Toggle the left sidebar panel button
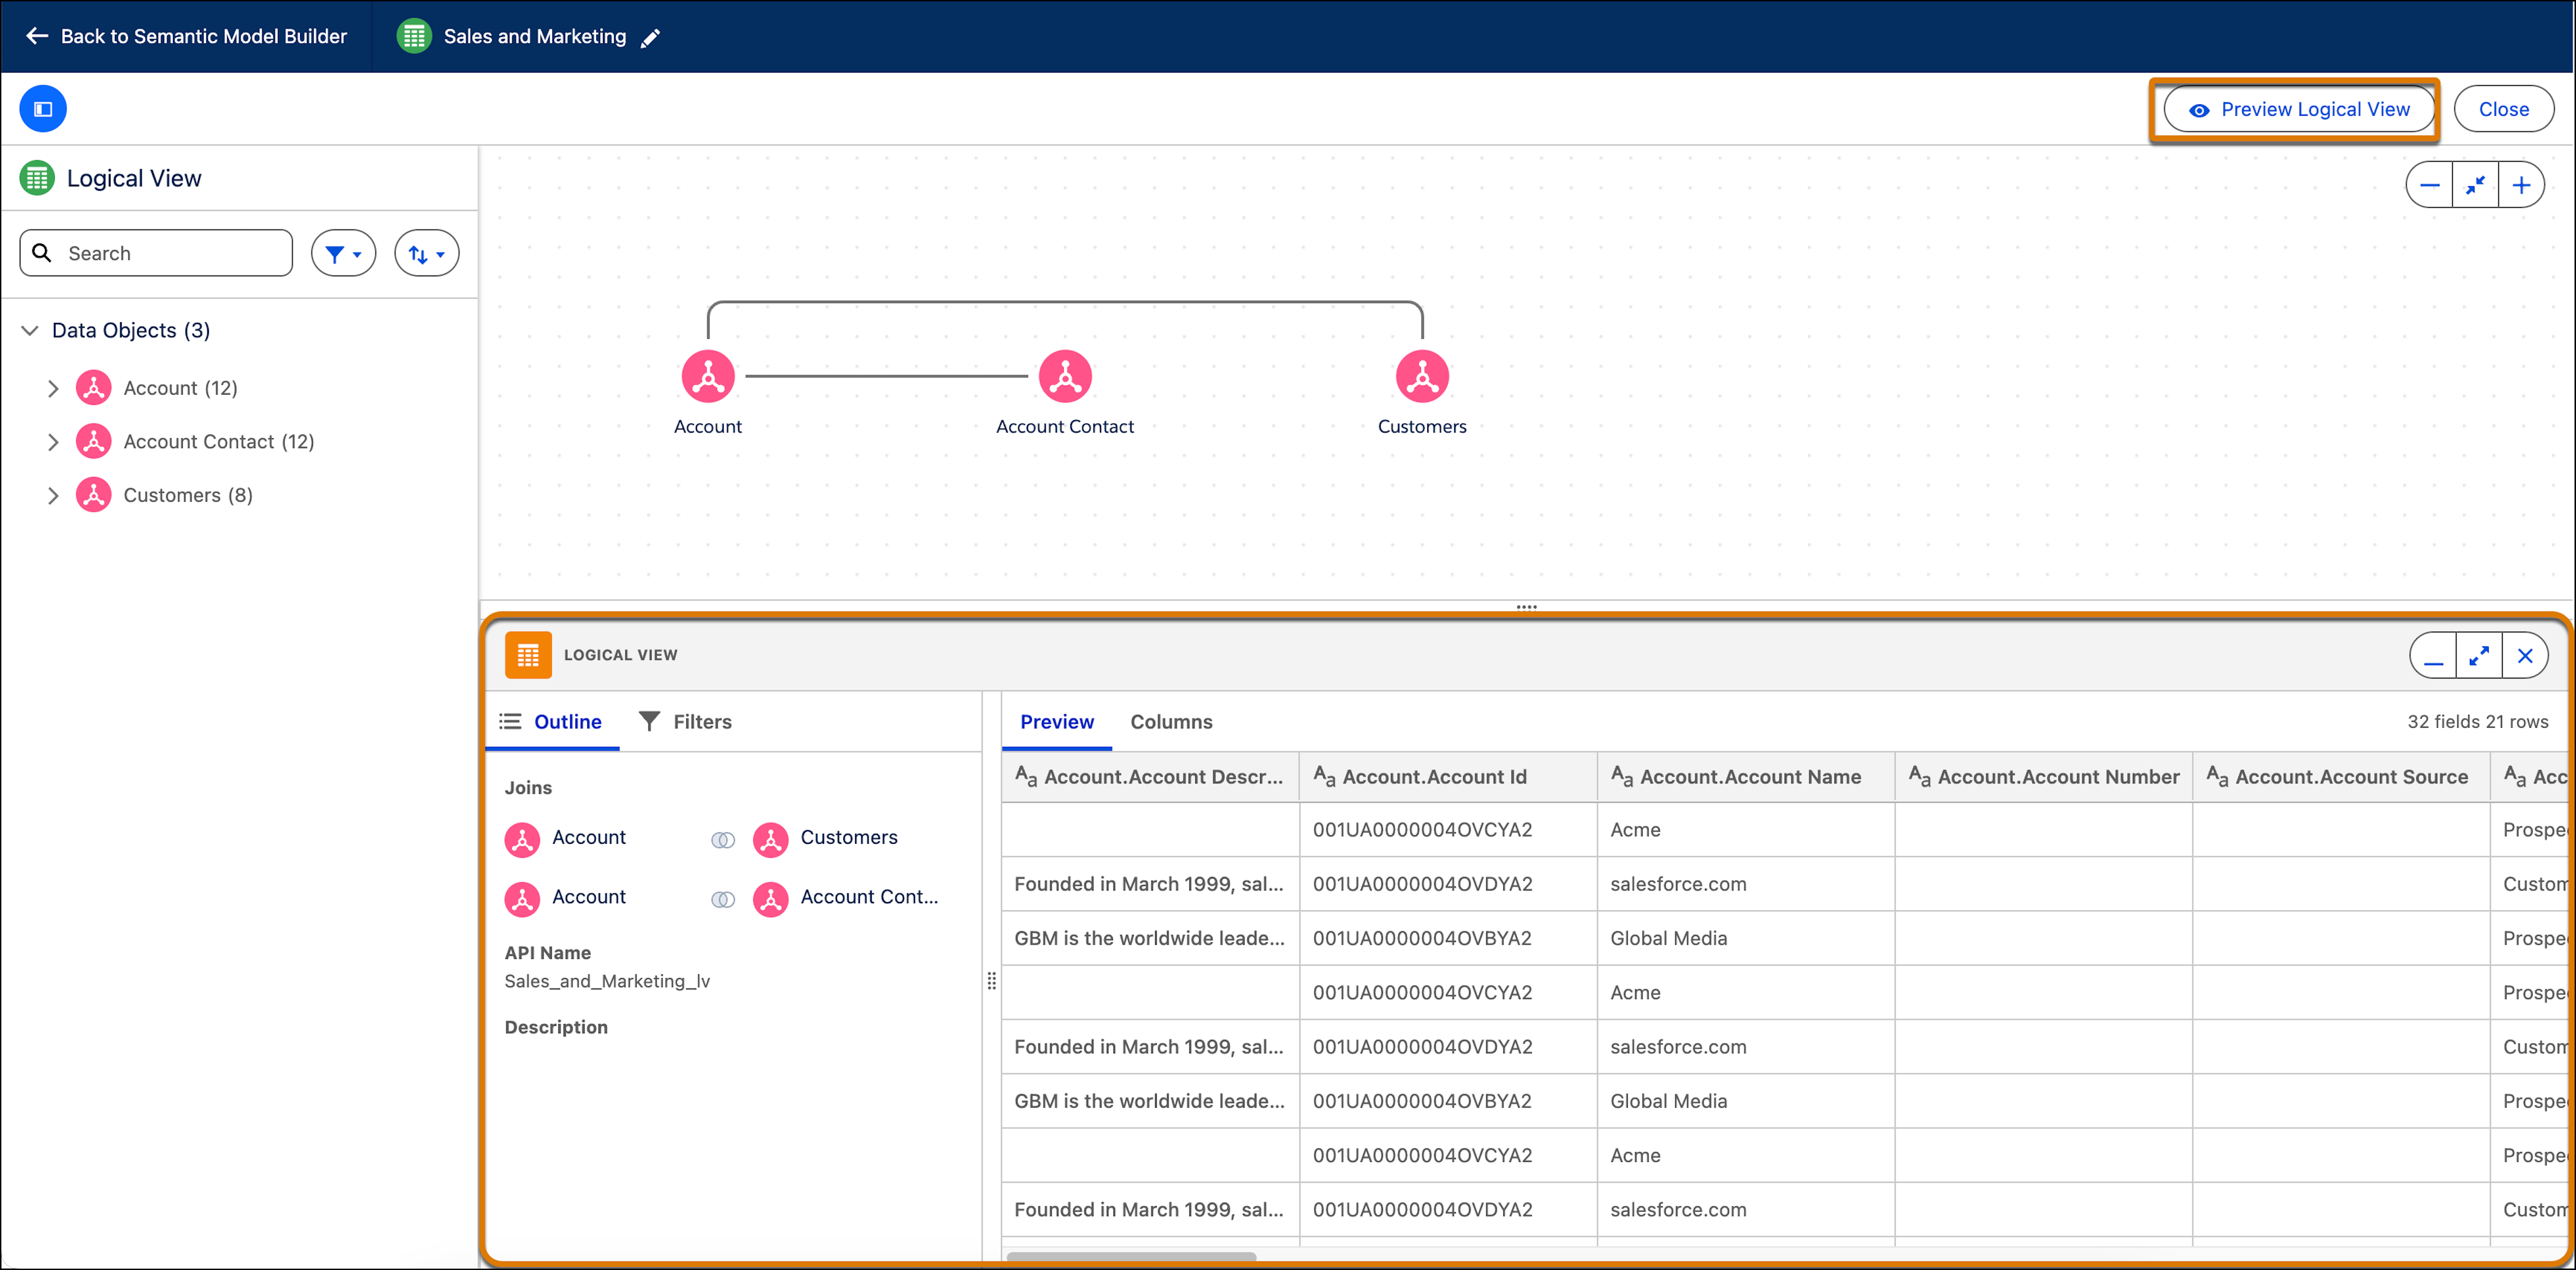Image resolution: width=2576 pixels, height=1270 pixels. tap(43, 109)
